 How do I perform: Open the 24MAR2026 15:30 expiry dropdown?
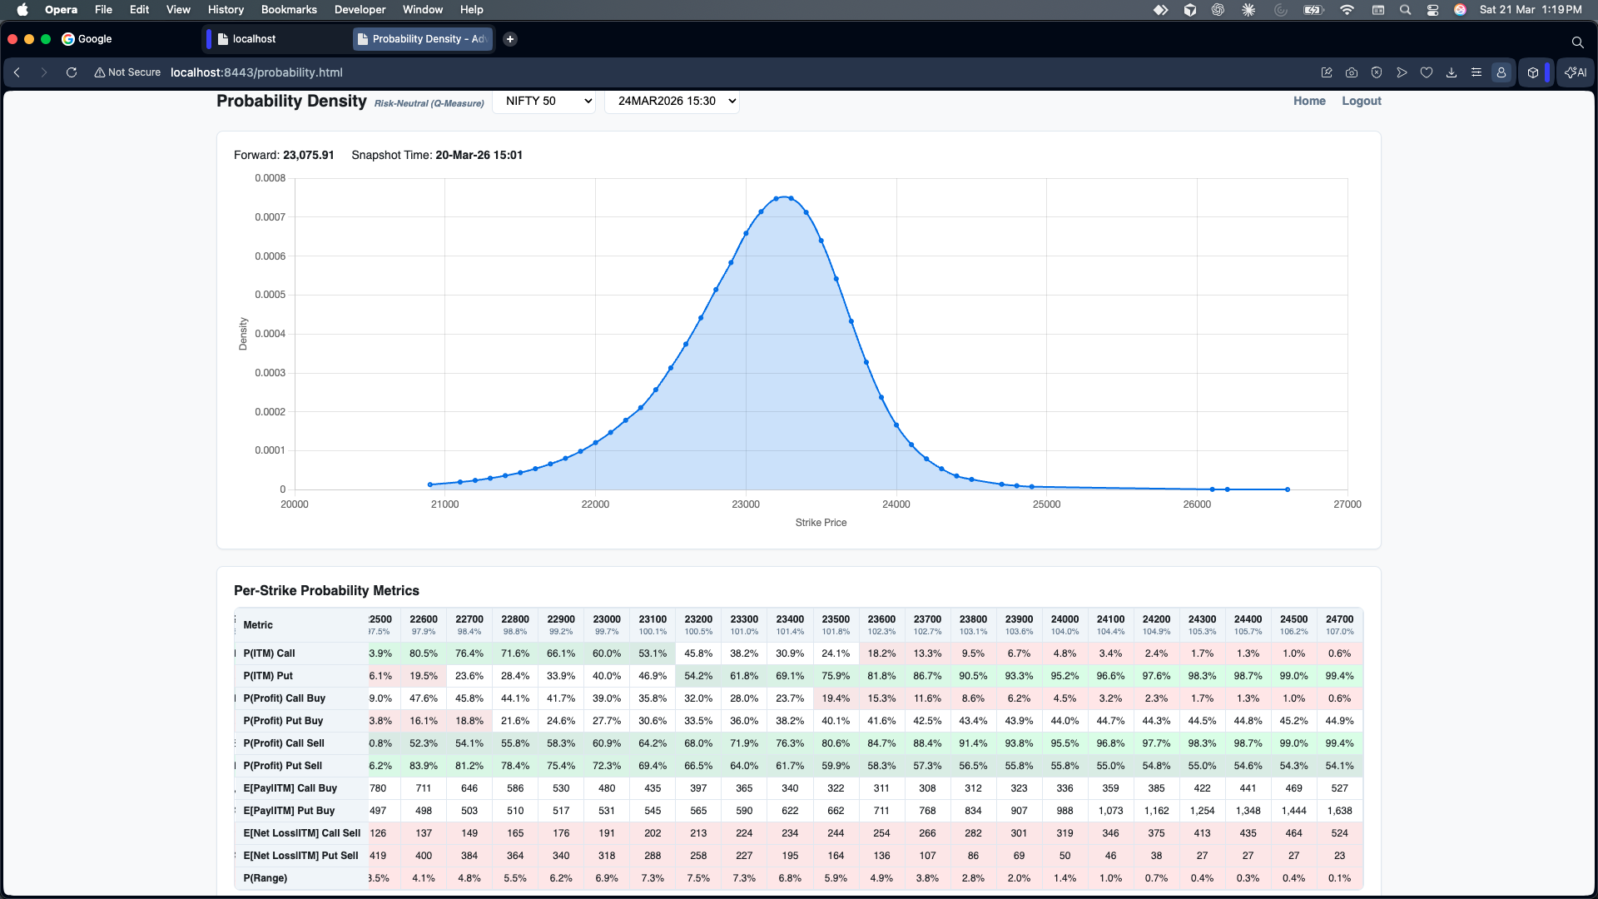[672, 101]
